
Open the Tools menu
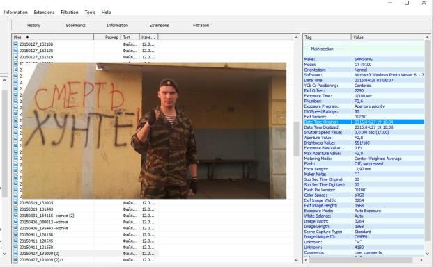pyautogui.click(x=90, y=12)
